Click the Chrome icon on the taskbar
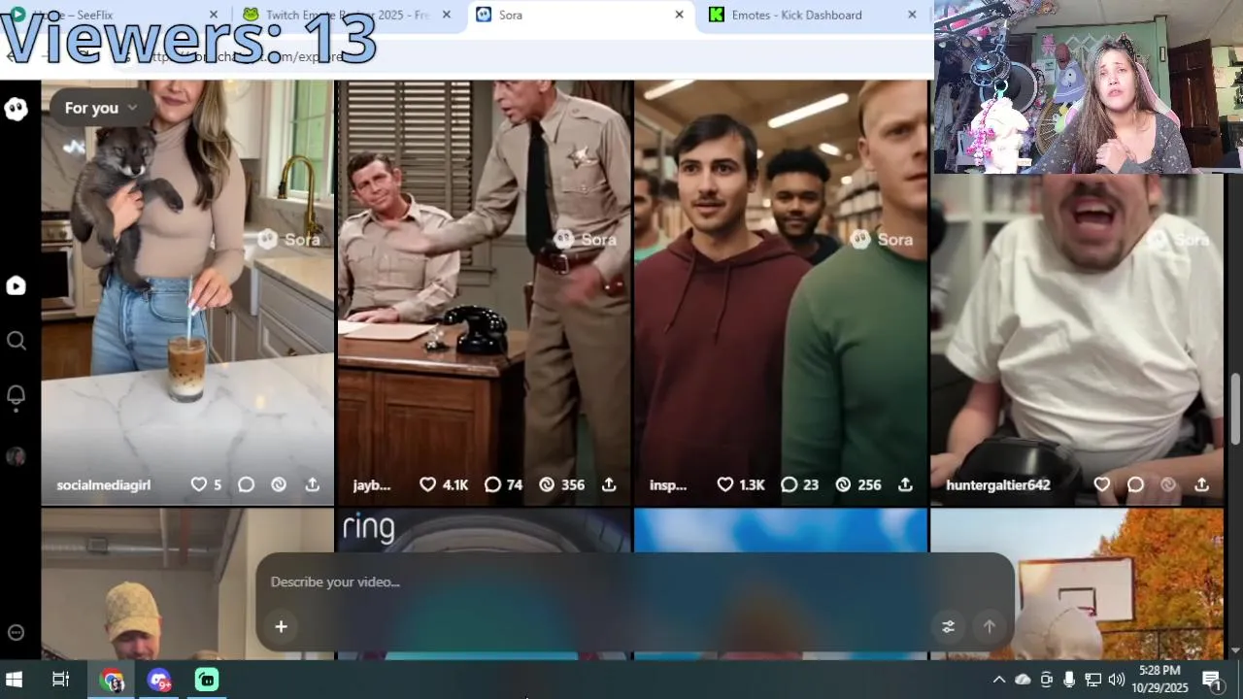This screenshot has width=1243, height=699. [x=112, y=680]
